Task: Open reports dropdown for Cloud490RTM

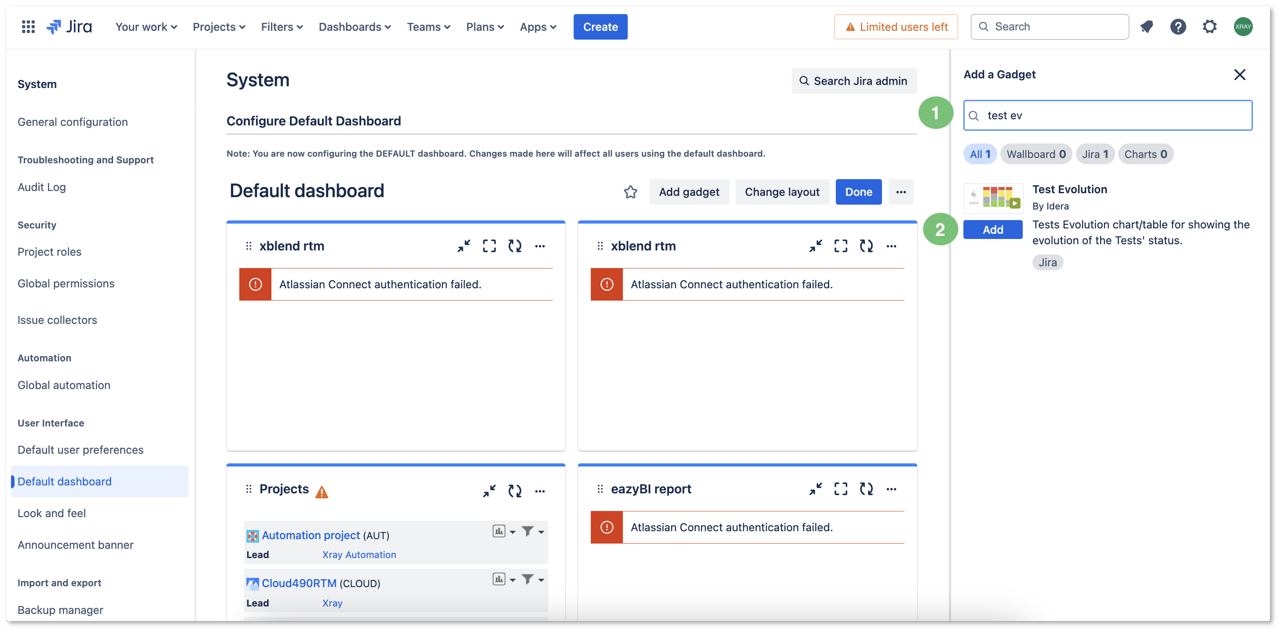Action: coord(504,579)
